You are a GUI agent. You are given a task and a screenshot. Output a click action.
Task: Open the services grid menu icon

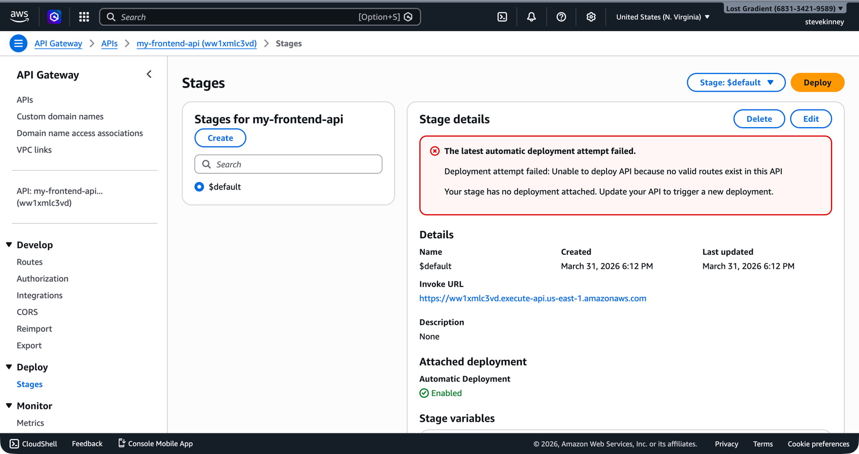pyautogui.click(x=84, y=17)
